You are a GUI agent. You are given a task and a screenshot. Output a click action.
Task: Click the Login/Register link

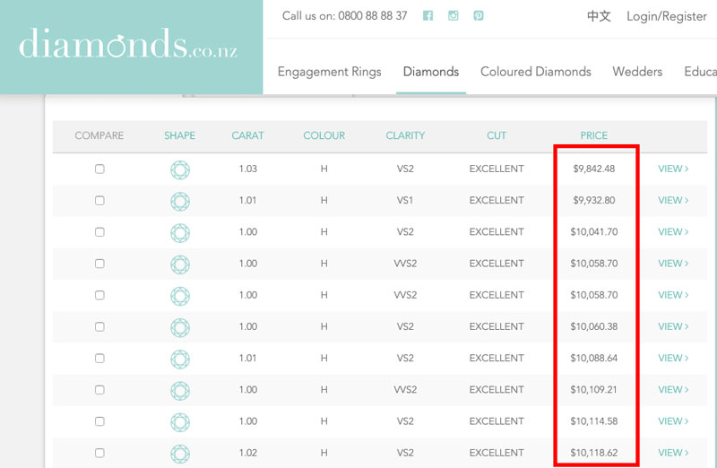[666, 16]
